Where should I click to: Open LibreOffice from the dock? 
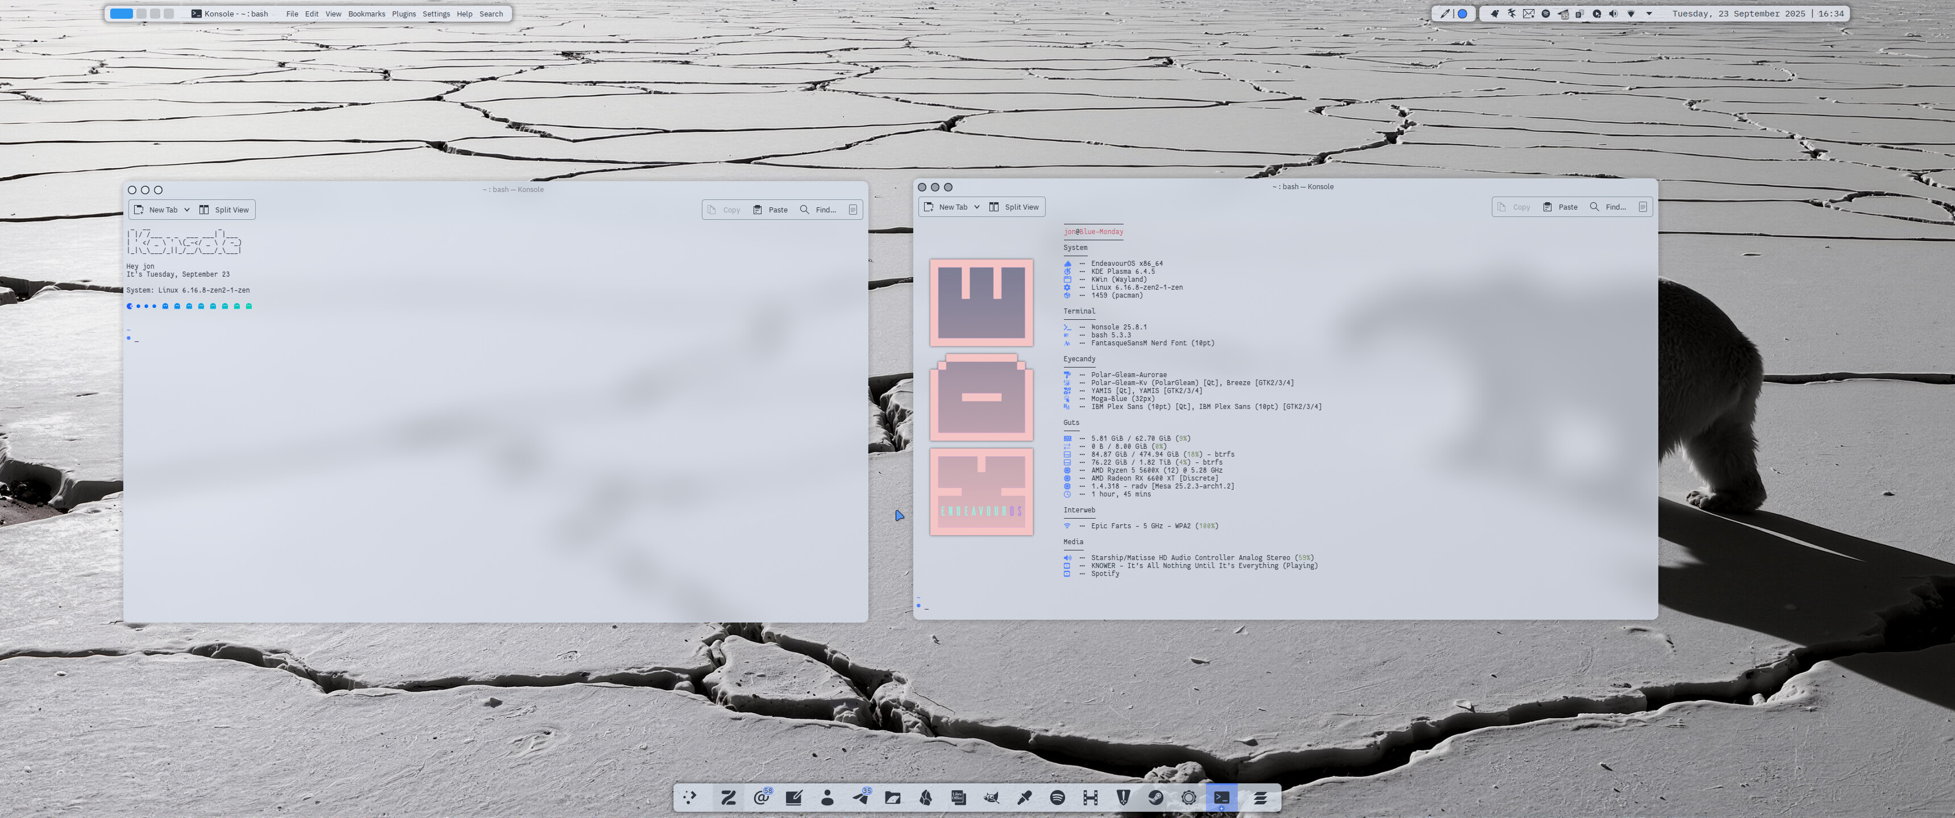click(959, 798)
